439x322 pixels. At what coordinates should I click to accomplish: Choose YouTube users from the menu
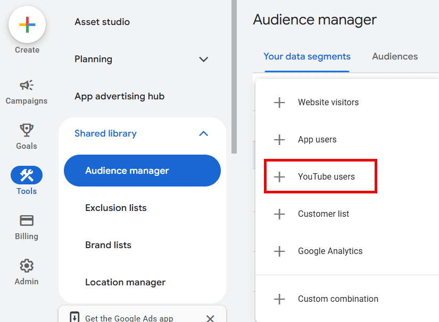(326, 177)
